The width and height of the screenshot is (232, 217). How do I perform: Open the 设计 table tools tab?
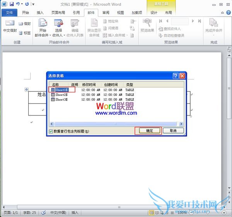154,13
